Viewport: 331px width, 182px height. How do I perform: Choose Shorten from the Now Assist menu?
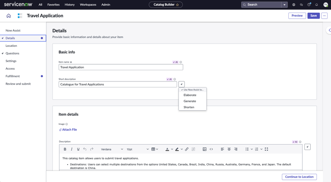point(189,107)
